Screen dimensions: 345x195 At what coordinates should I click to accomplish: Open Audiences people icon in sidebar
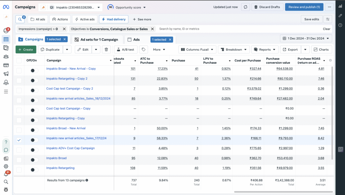point(6,57)
